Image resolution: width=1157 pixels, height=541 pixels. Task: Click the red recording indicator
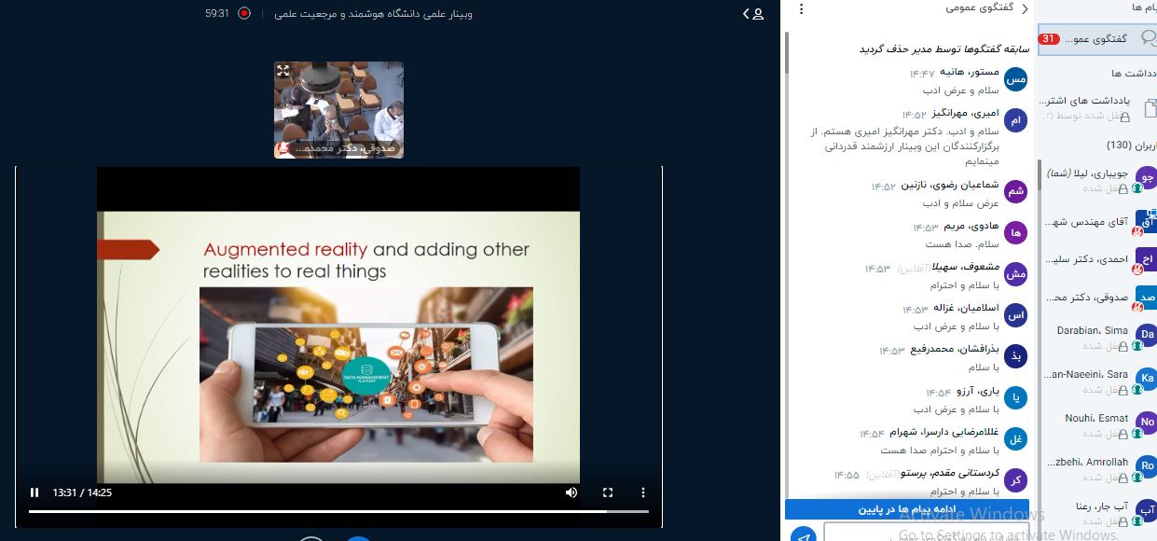click(x=244, y=14)
